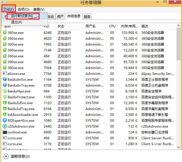The image size is (182, 162).
Task: Sort by CPU column header
Action: pyautogui.click(x=112, y=26)
